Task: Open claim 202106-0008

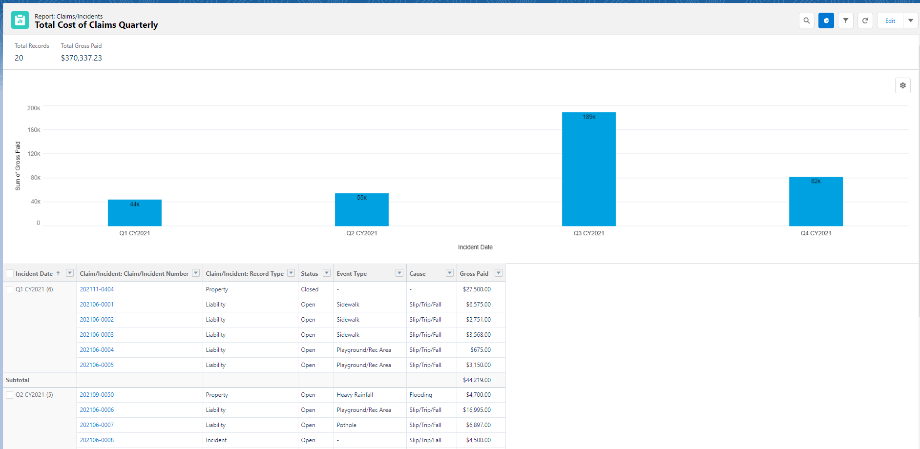Action: click(97, 440)
